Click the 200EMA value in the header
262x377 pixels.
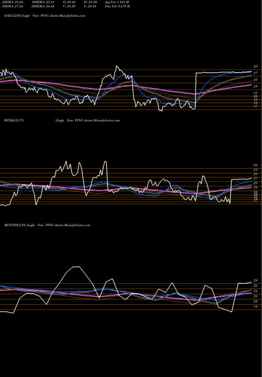(x=42, y=6)
